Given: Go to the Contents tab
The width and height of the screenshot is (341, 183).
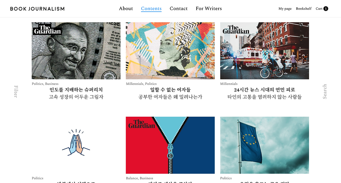Looking at the screenshot, I should point(151,8).
